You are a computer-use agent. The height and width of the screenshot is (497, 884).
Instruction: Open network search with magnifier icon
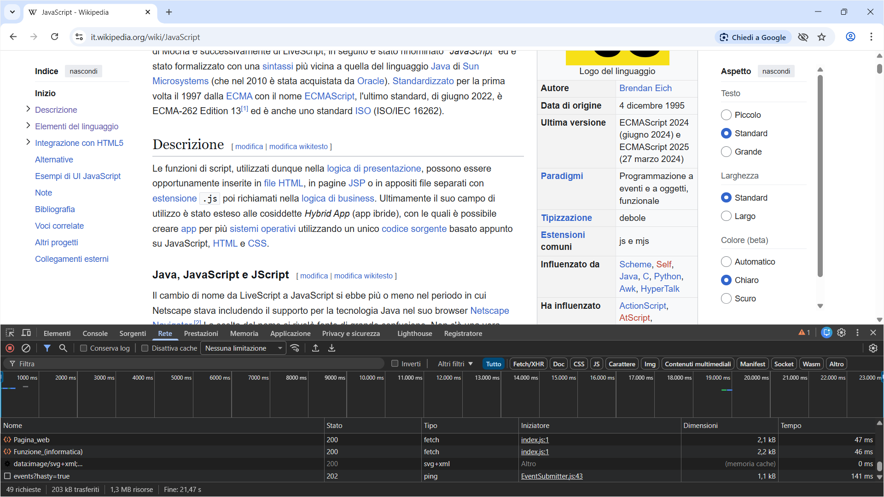[x=63, y=348]
